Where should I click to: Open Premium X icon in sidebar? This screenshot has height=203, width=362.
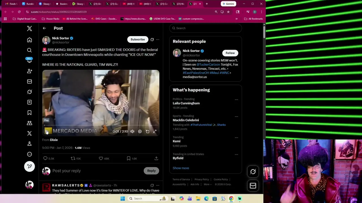(29, 133)
